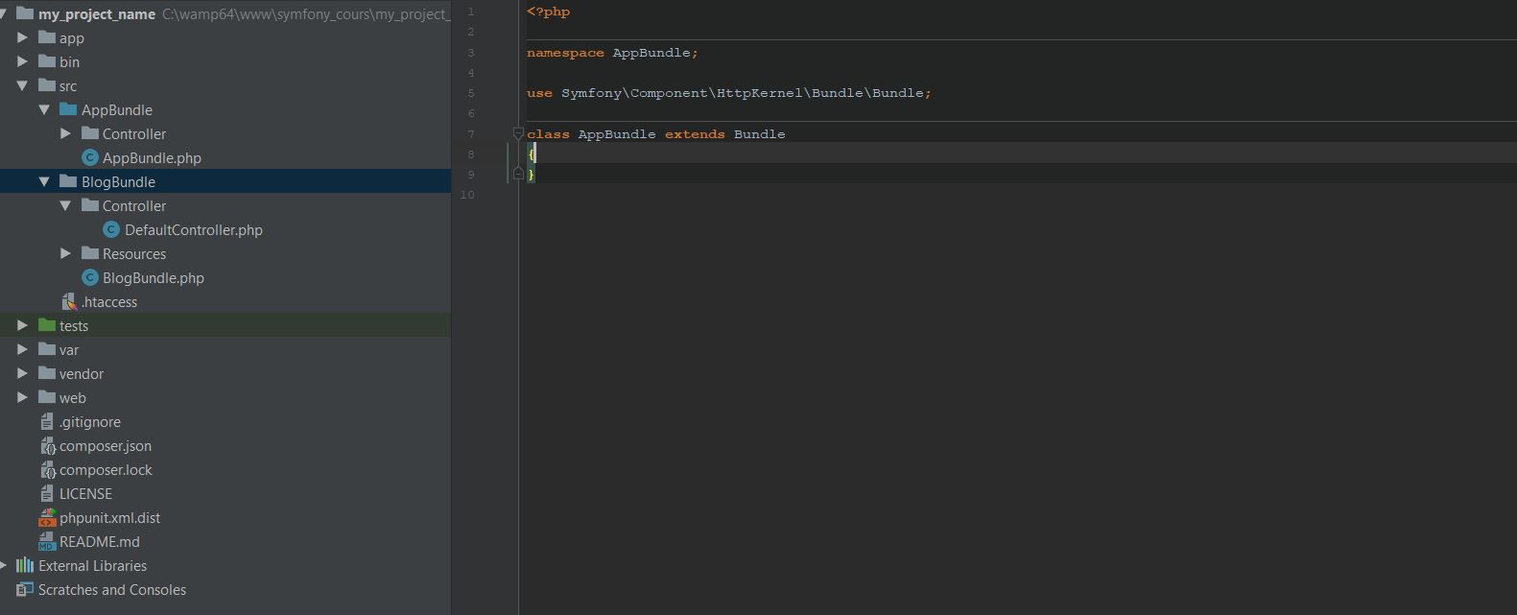This screenshot has width=1517, height=615.
Task: Click the green tests folder icon
Action: [47, 325]
